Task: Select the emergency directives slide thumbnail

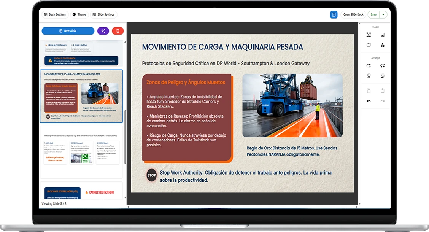Action: click(81, 151)
